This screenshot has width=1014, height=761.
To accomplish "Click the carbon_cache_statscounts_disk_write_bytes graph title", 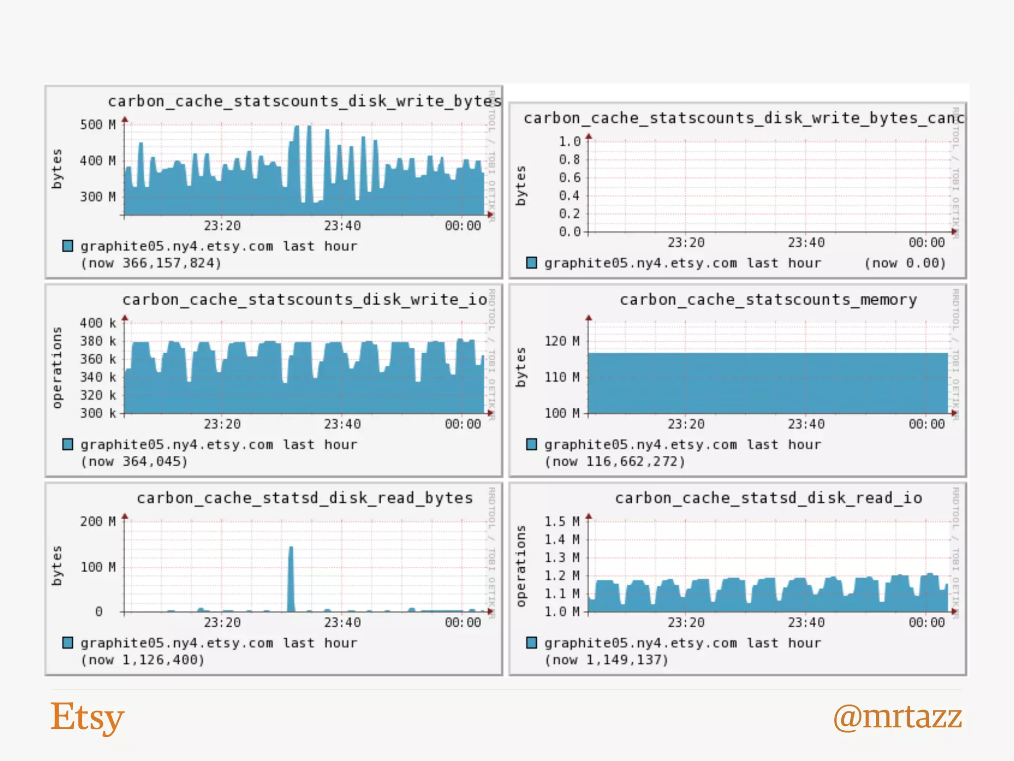I will point(304,101).
